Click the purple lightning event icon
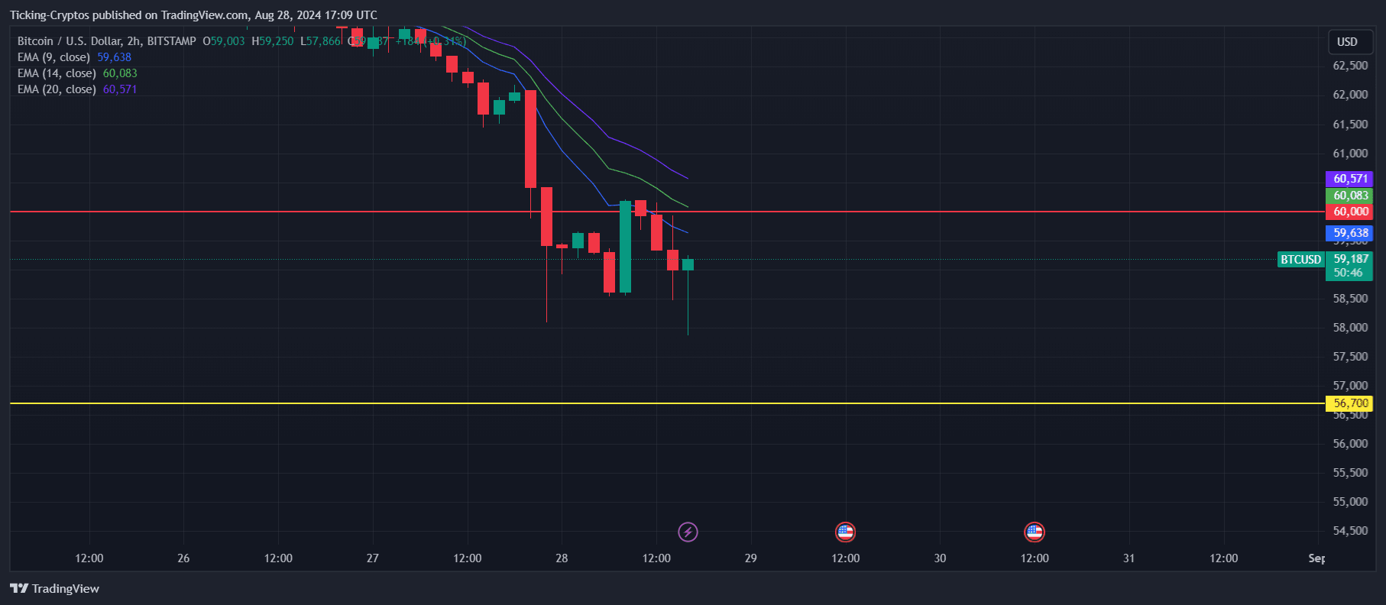The width and height of the screenshot is (1386, 605). (x=688, y=532)
